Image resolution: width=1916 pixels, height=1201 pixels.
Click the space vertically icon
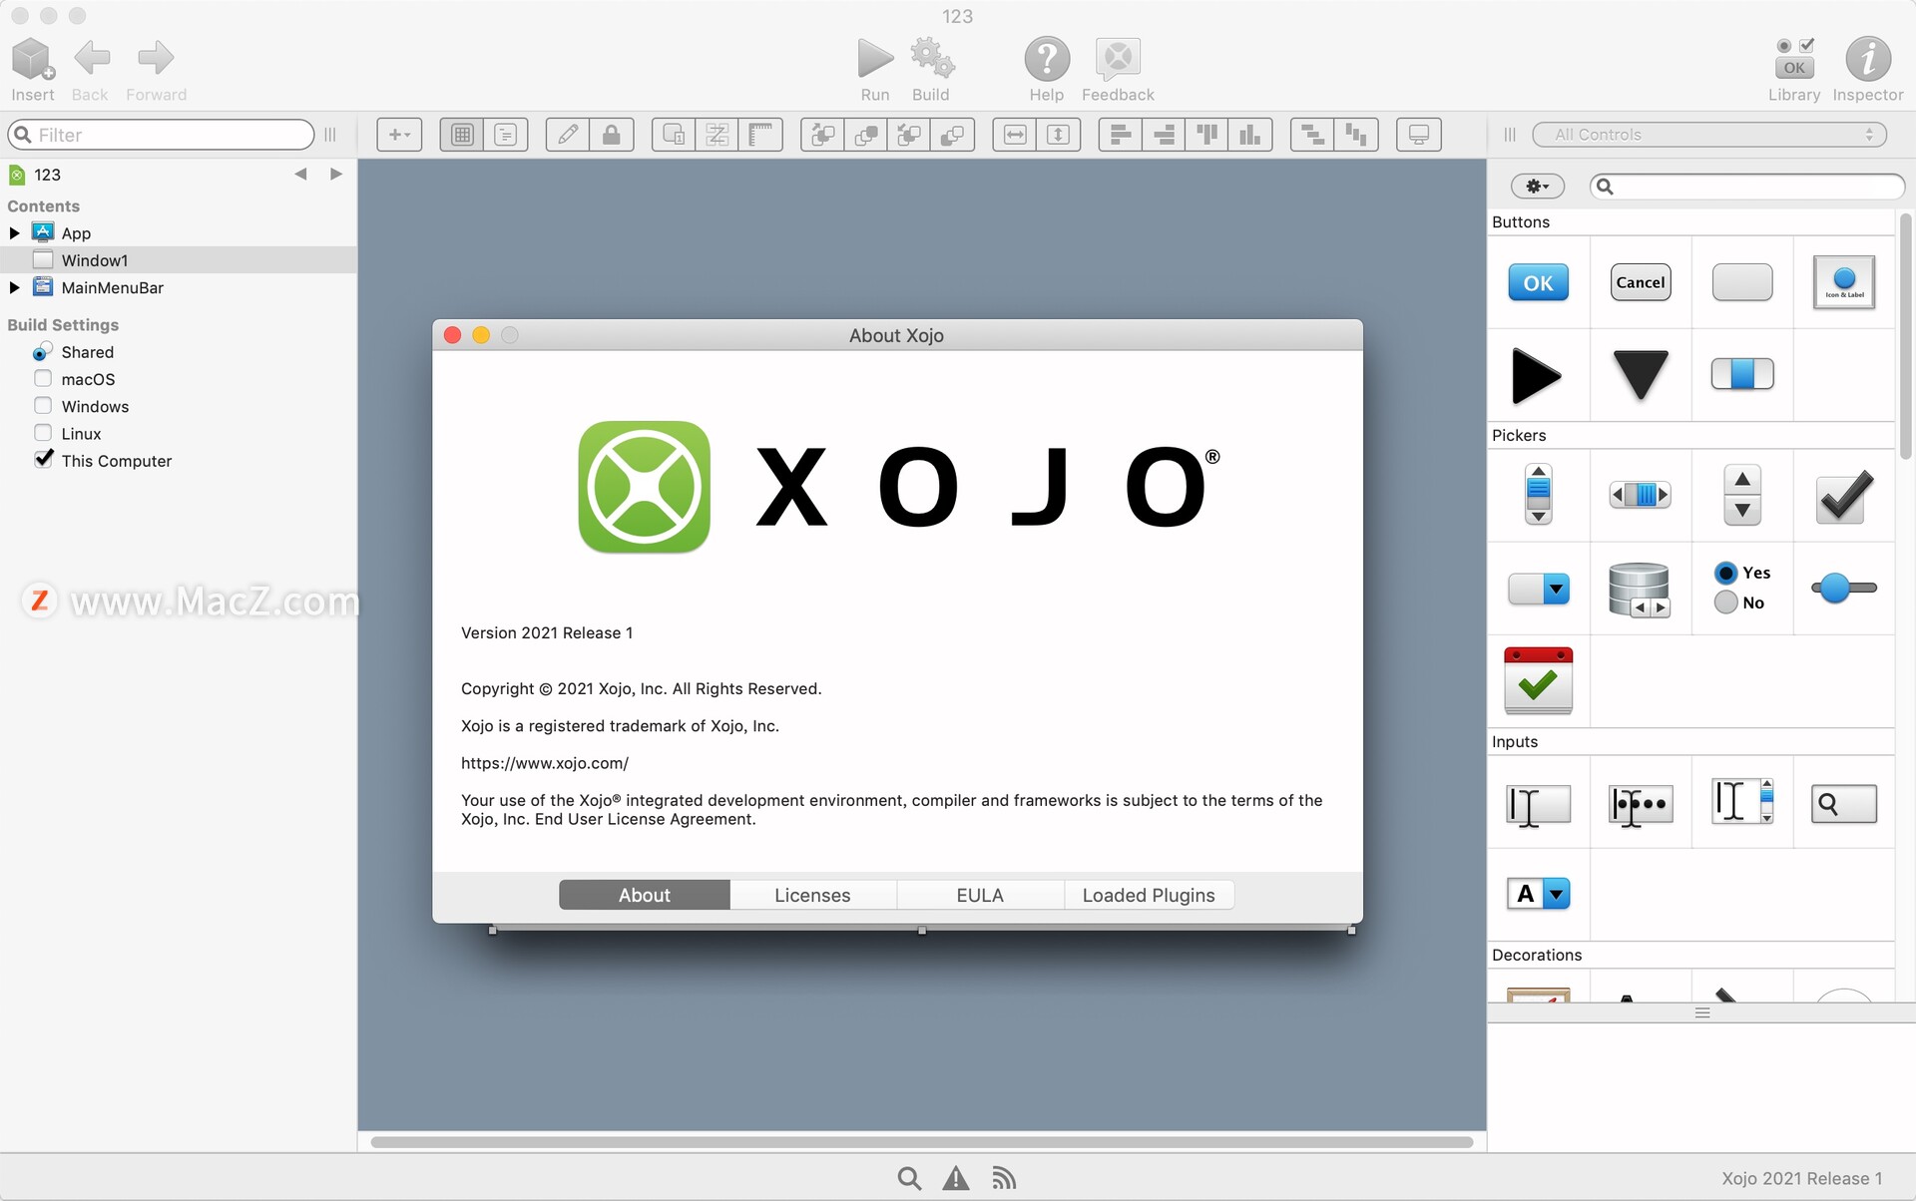coord(1356,135)
